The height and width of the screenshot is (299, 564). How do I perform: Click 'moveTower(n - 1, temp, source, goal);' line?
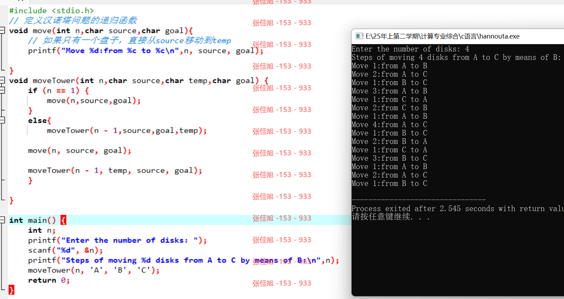[115, 171]
